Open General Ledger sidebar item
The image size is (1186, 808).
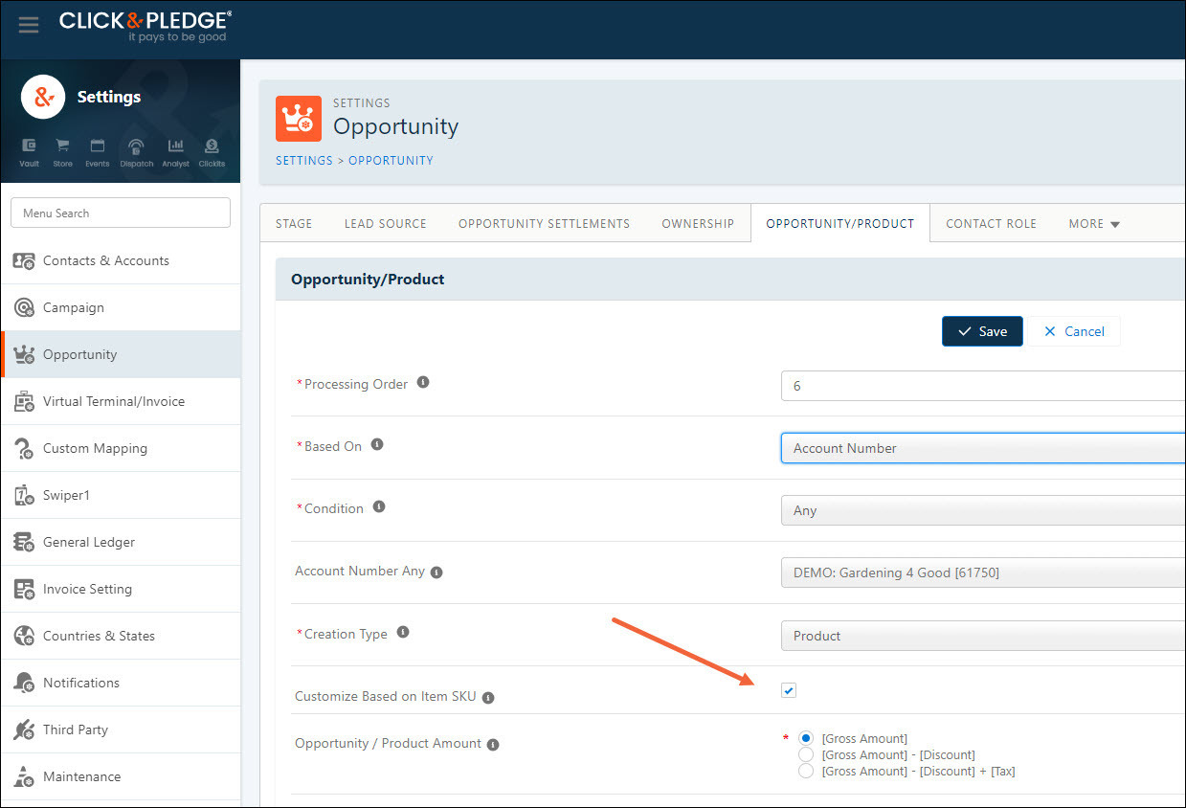(121, 542)
